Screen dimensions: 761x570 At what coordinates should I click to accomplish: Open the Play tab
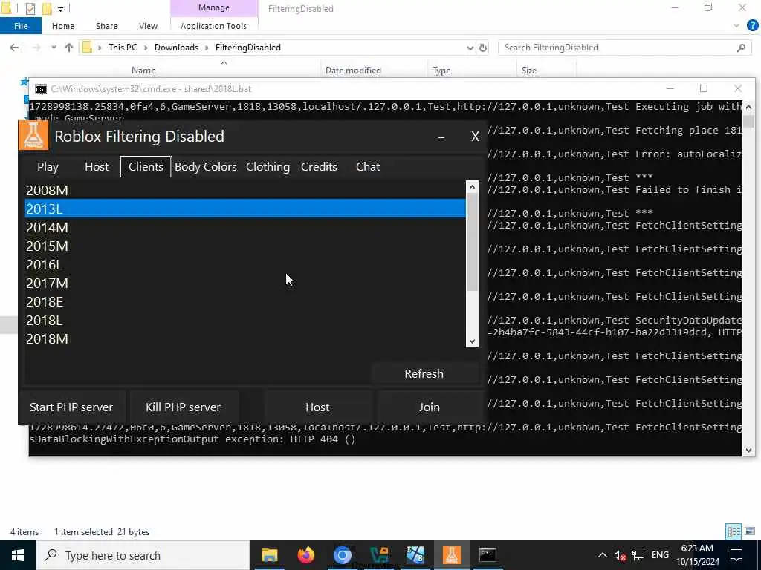[x=48, y=167]
